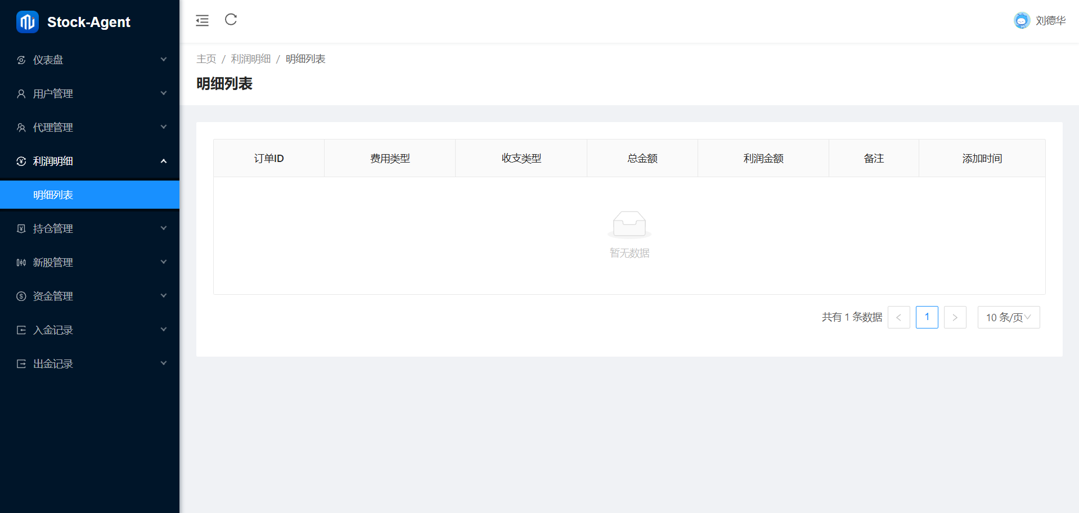Click the 用户管理 person icon
This screenshot has height=513, width=1079.
click(x=21, y=94)
